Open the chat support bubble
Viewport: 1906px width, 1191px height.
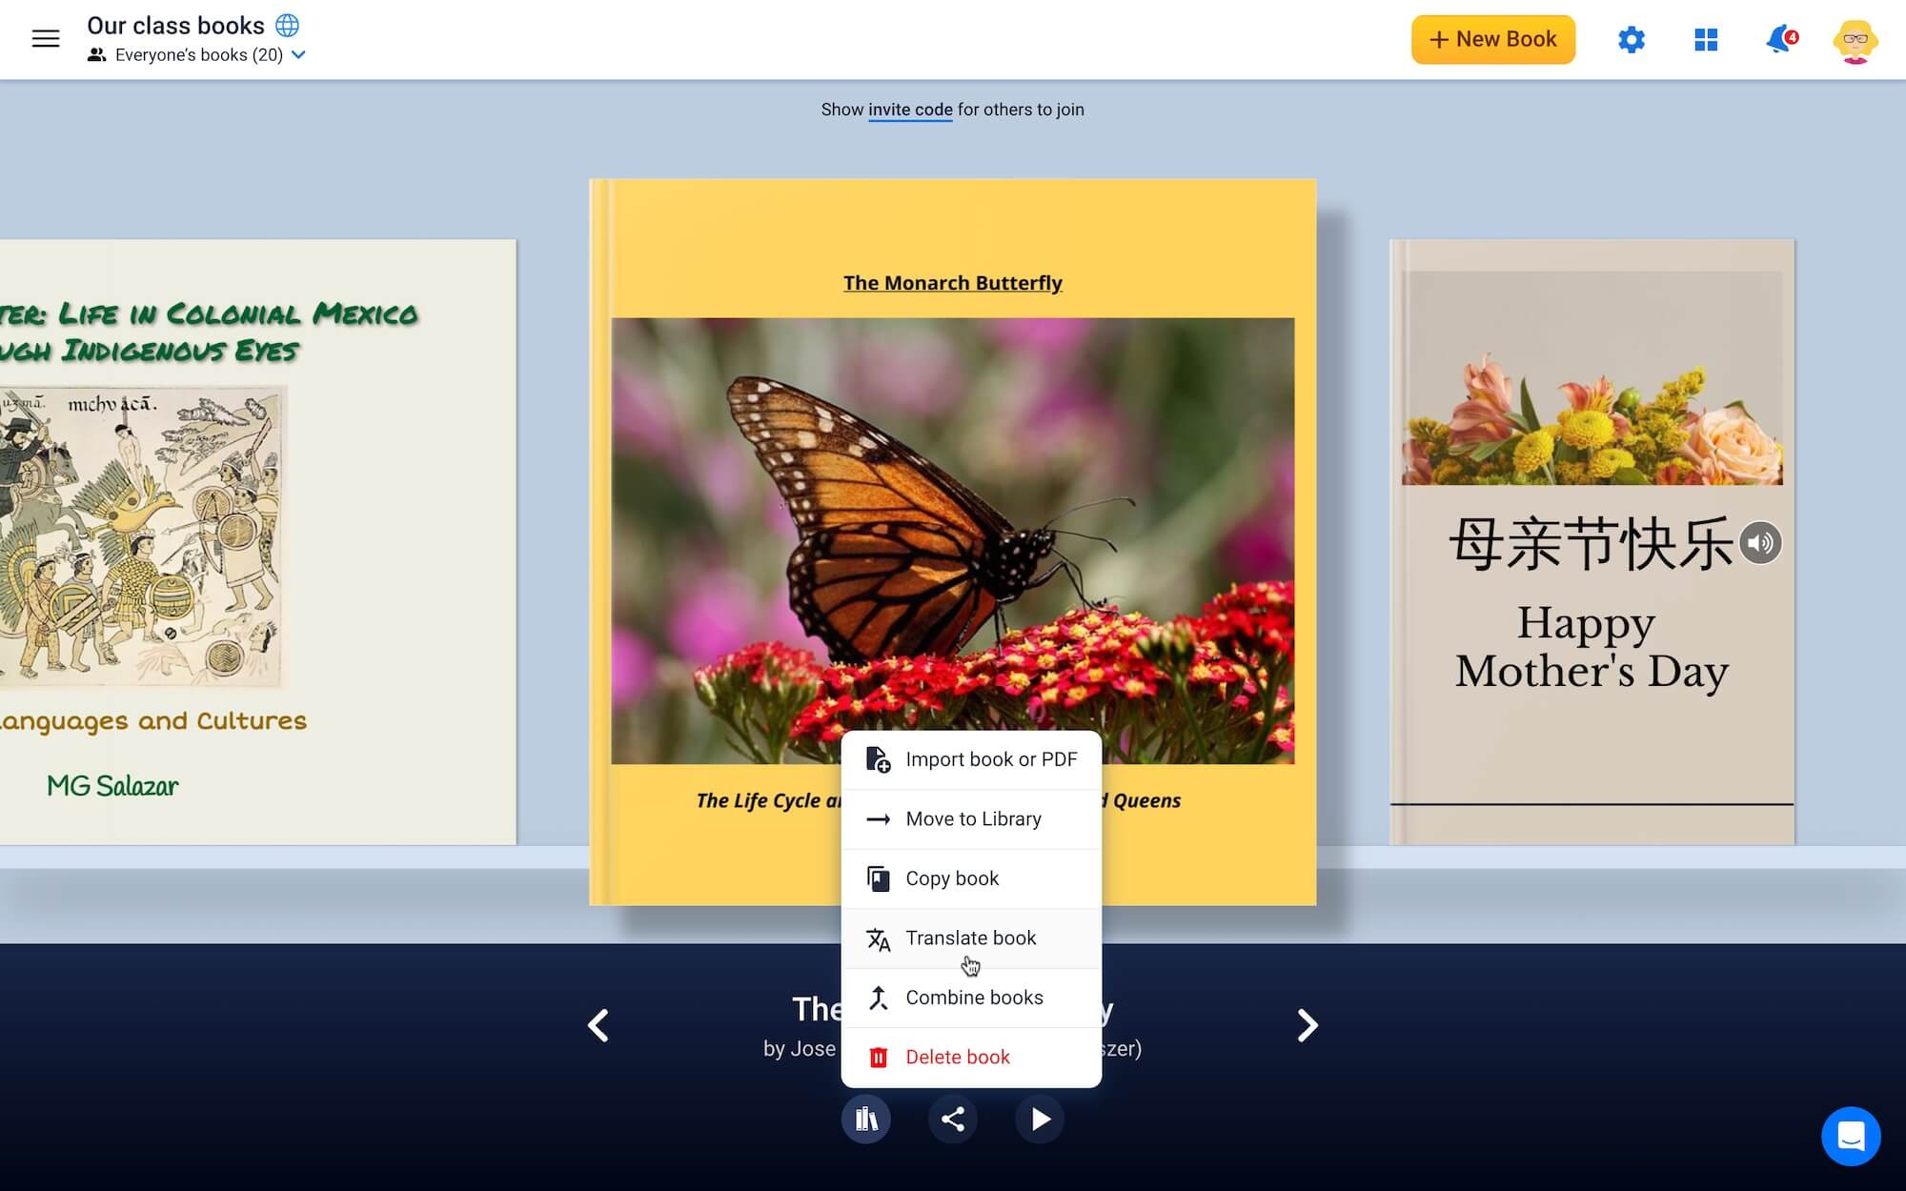click(x=1850, y=1136)
